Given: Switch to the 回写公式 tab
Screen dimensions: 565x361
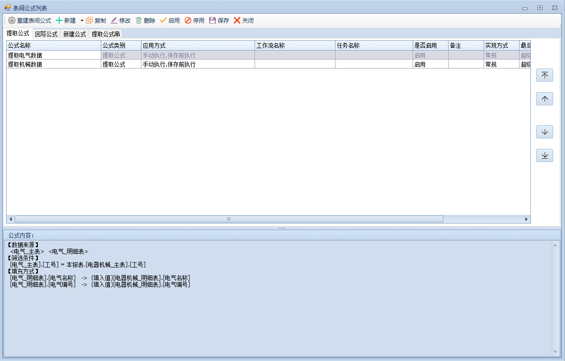Looking at the screenshot, I should pos(46,34).
